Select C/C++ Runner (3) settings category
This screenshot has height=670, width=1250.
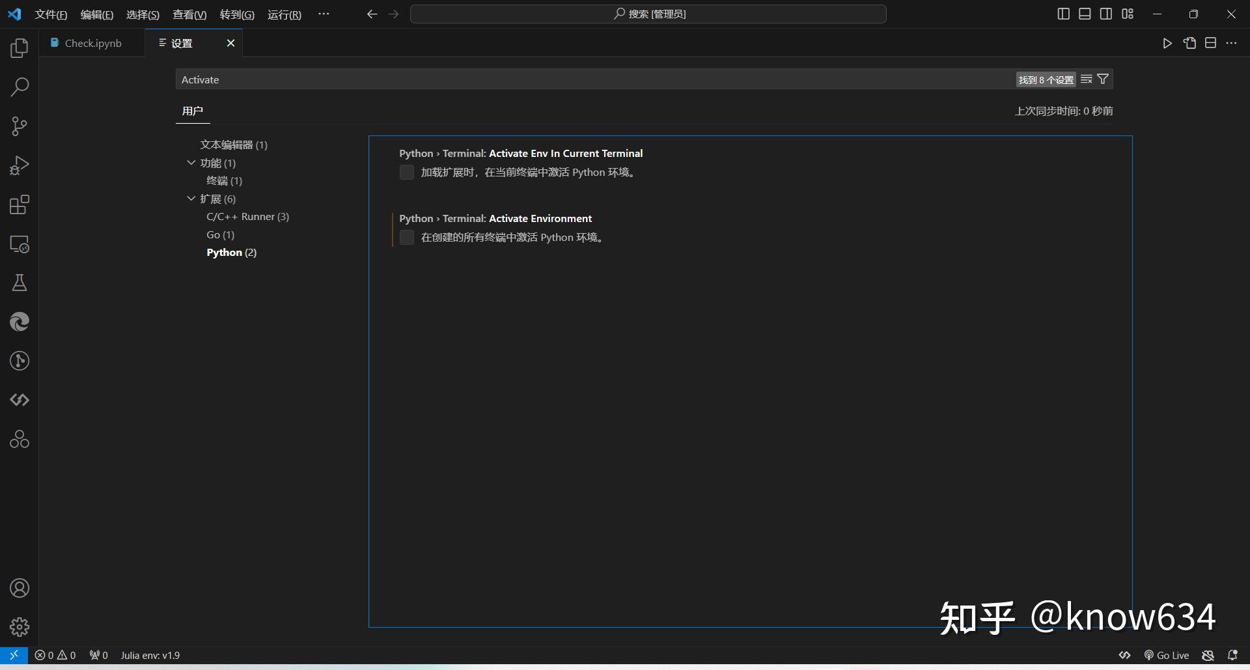pos(248,216)
